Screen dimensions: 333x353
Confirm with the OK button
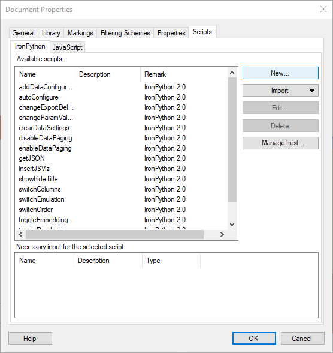click(254, 339)
